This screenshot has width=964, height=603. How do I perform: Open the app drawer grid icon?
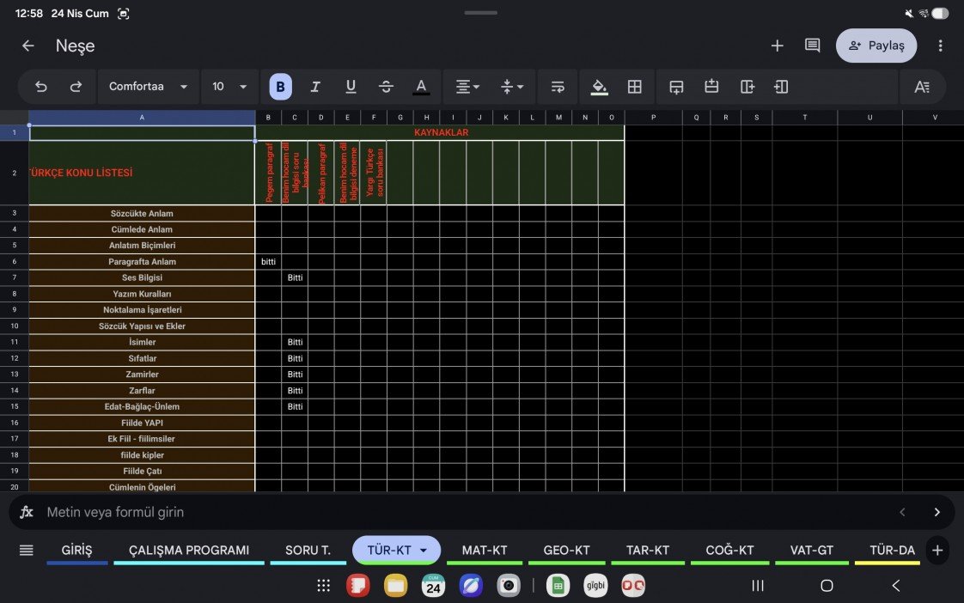tap(323, 586)
